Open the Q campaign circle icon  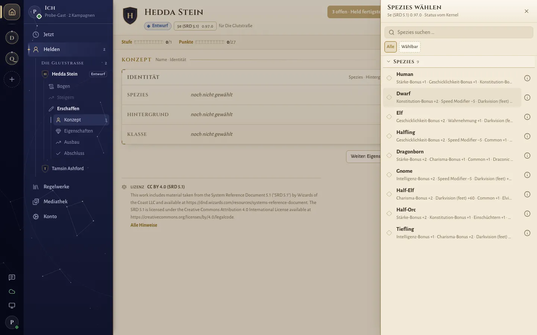12,58
